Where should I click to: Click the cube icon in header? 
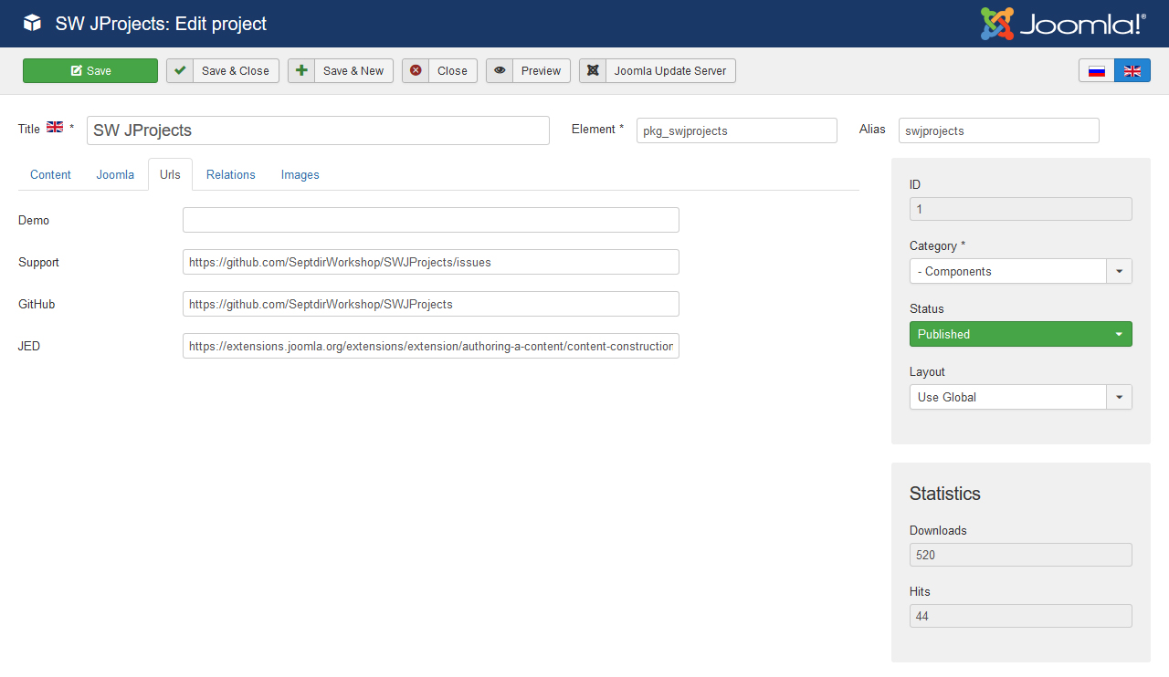click(32, 23)
